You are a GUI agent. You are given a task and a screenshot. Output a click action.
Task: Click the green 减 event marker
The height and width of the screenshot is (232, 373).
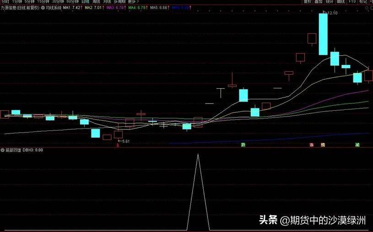tap(357, 145)
